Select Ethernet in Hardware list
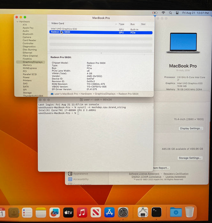 tap(27, 53)
